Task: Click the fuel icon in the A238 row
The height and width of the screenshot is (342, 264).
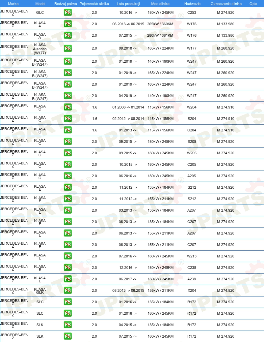Action: pyautogui.click(x=68, y=279)
